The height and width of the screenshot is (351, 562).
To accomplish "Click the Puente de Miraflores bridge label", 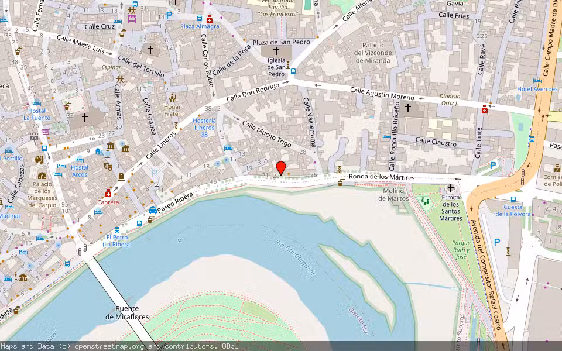I will pyautogui.click(x=127, y=312).
